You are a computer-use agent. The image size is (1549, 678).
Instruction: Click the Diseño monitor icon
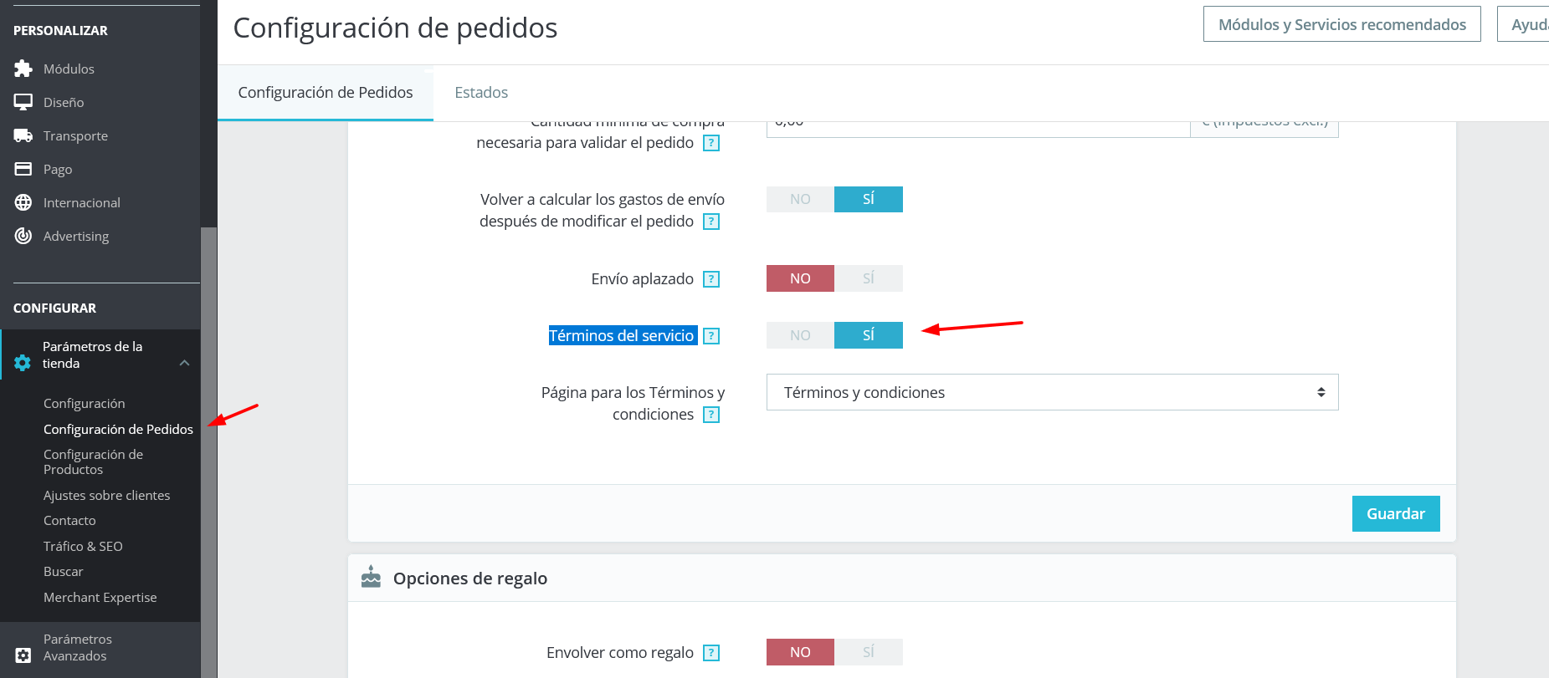coord(23,102)
